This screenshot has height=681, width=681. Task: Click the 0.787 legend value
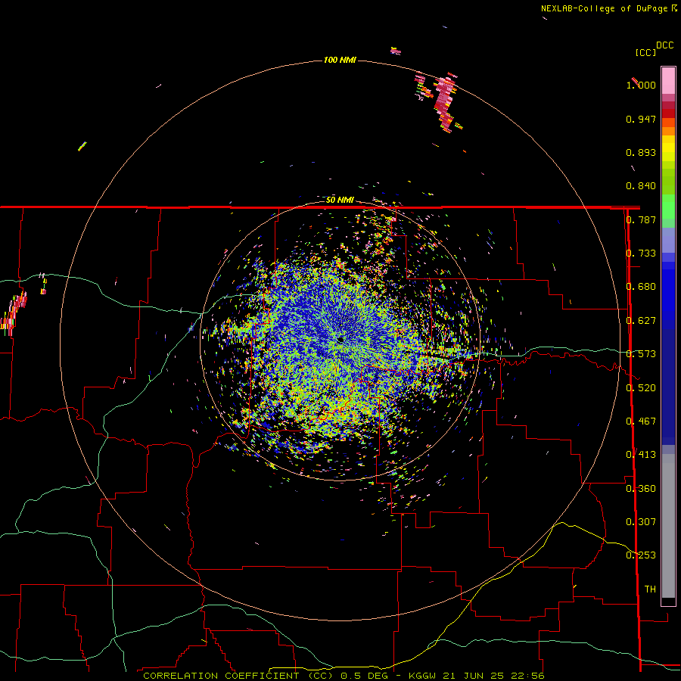pos(641,219)
